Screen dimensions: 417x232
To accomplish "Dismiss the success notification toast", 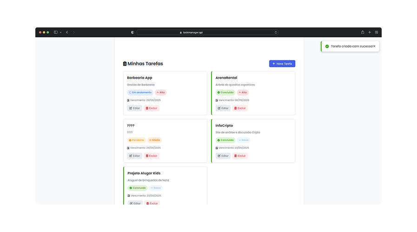I will pyautogui.click(x=374, y=46).
